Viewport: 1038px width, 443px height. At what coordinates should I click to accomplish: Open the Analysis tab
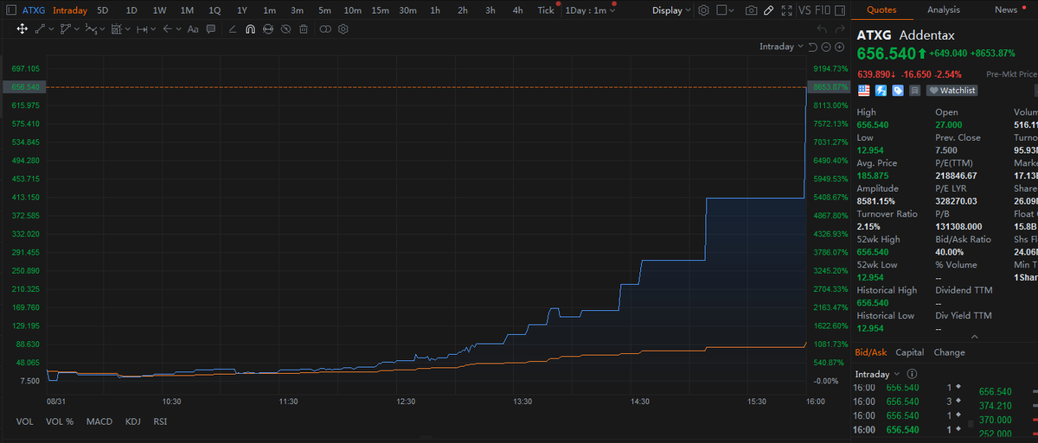click(x=944, y=10)
